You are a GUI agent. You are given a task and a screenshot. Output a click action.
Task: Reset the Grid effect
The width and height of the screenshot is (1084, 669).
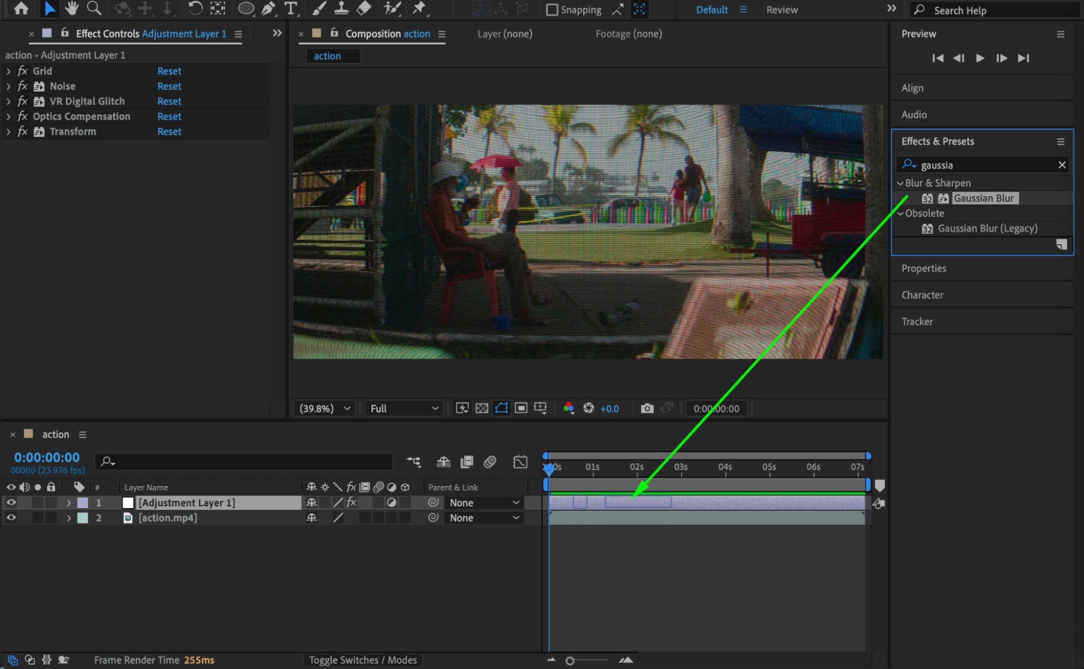169,71
